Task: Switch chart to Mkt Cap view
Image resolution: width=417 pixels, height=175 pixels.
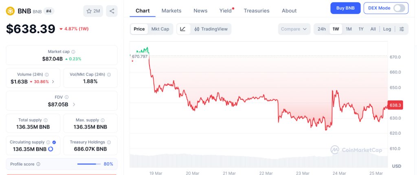Action: pos(160,29)
